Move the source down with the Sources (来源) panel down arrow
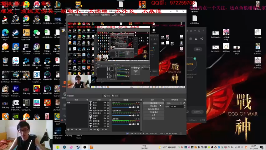The image size is (266, 150). [x=106, y=130]
